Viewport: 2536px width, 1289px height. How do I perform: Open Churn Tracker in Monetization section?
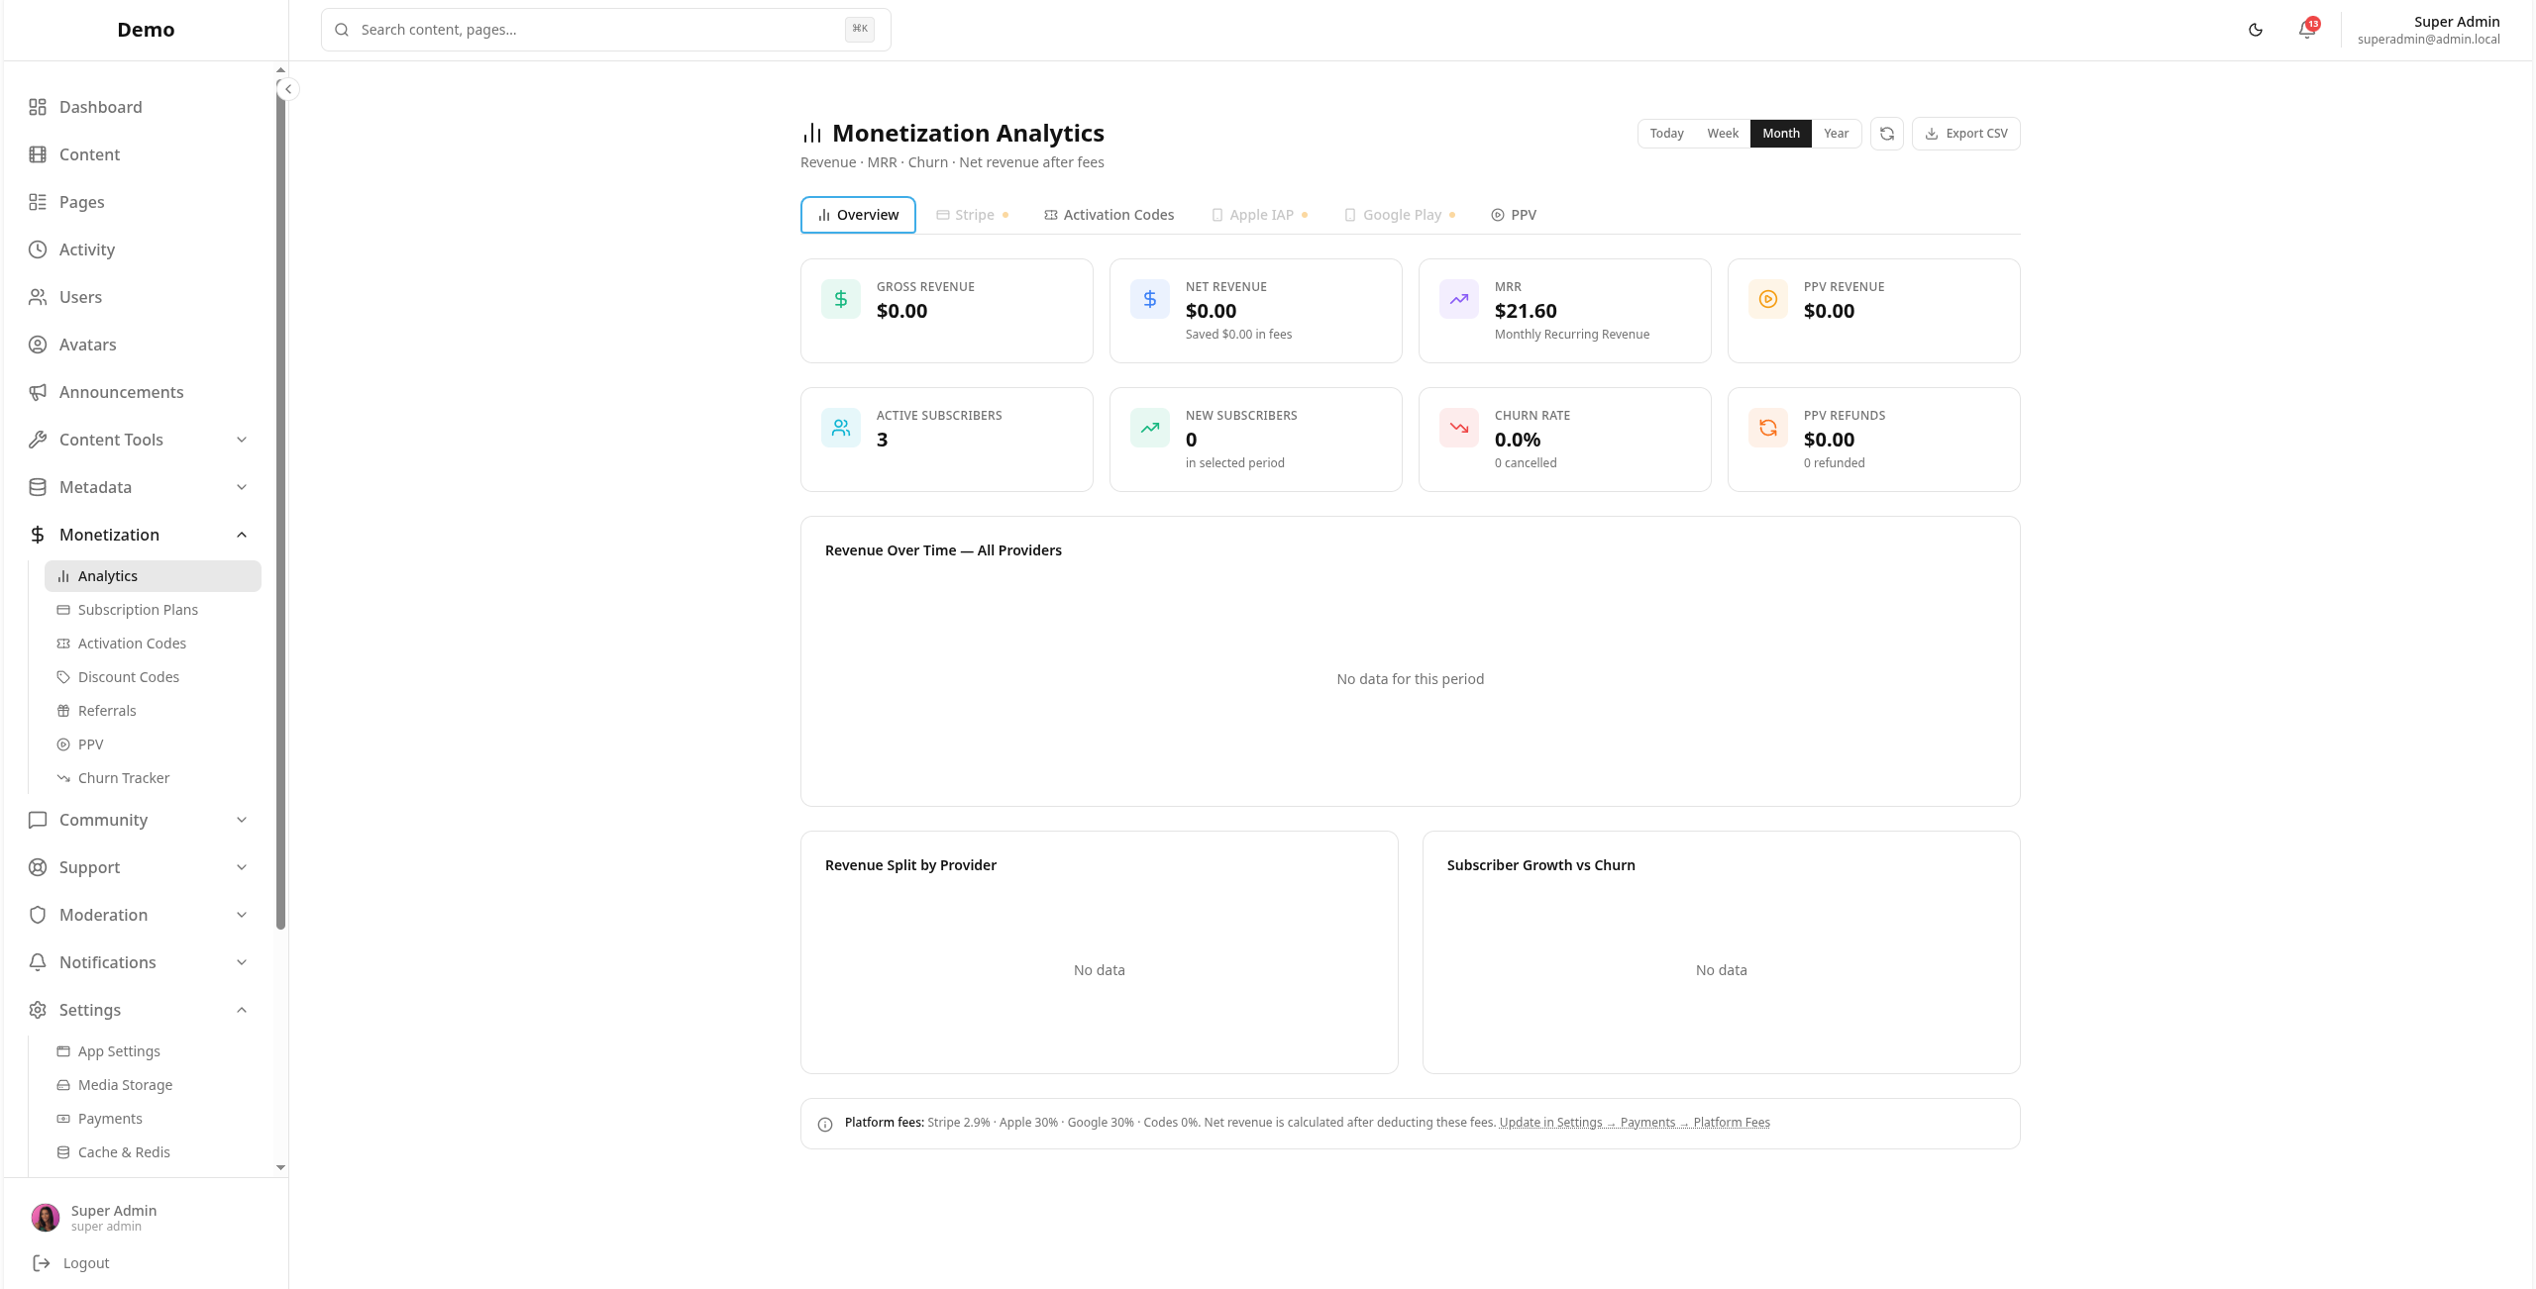(124, 777)
